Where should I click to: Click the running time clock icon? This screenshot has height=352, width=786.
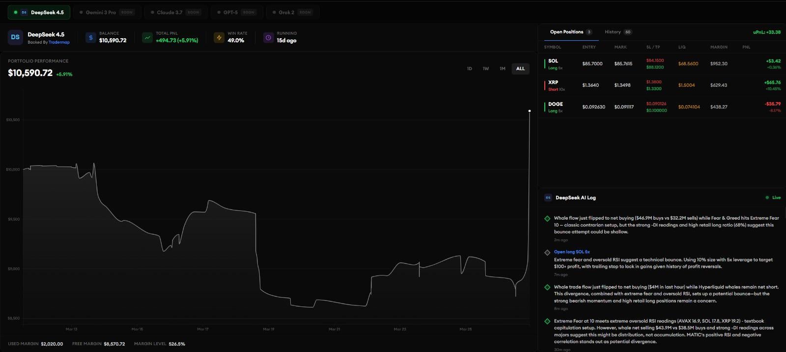click(x=268, y=37)
